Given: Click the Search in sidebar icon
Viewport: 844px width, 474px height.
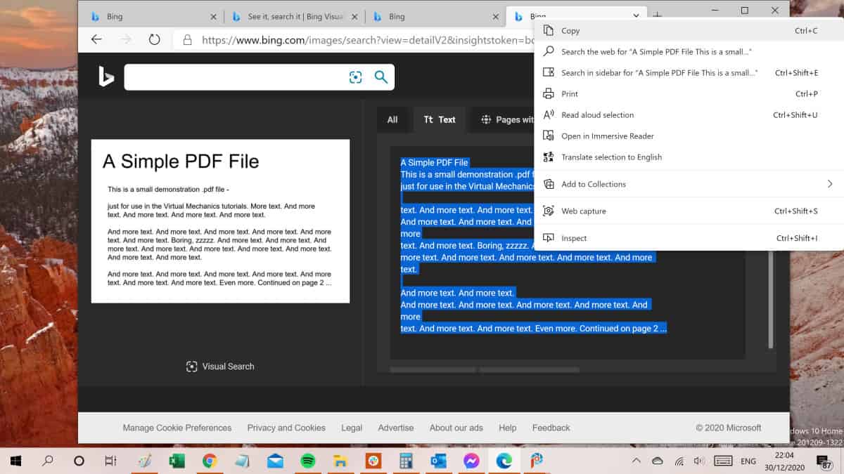Looking at the screenshot, I should [x=549, y=72].
